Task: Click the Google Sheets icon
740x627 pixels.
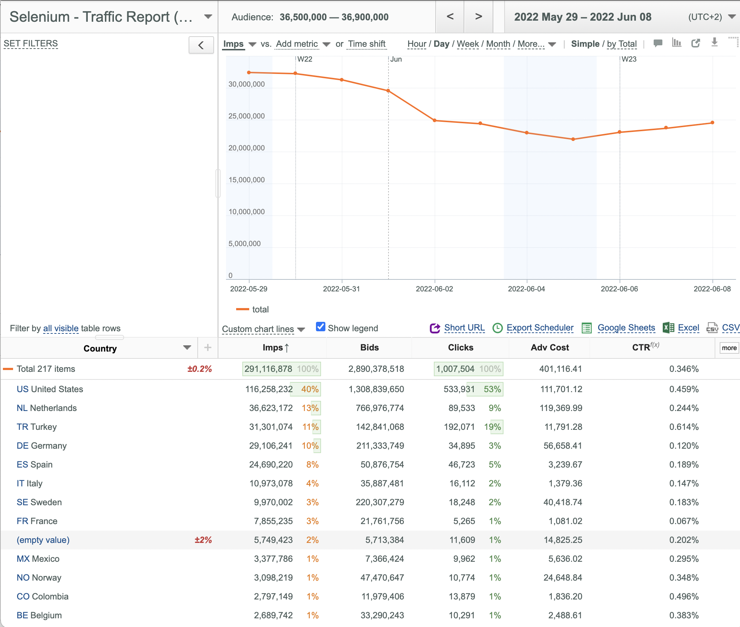Action: click(587, 328)
